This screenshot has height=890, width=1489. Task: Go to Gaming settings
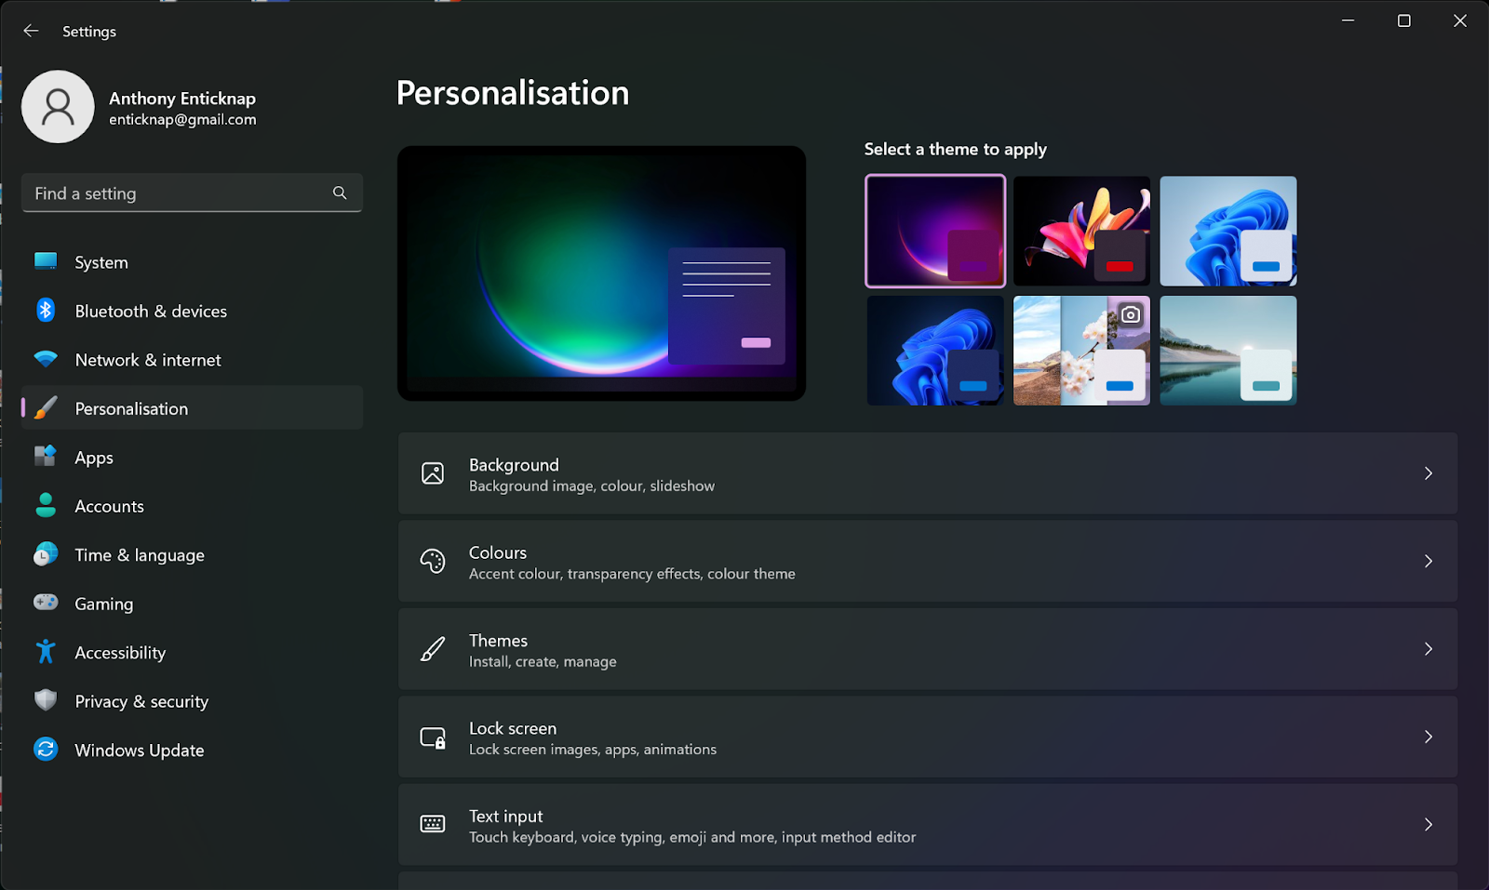point(192,604)
